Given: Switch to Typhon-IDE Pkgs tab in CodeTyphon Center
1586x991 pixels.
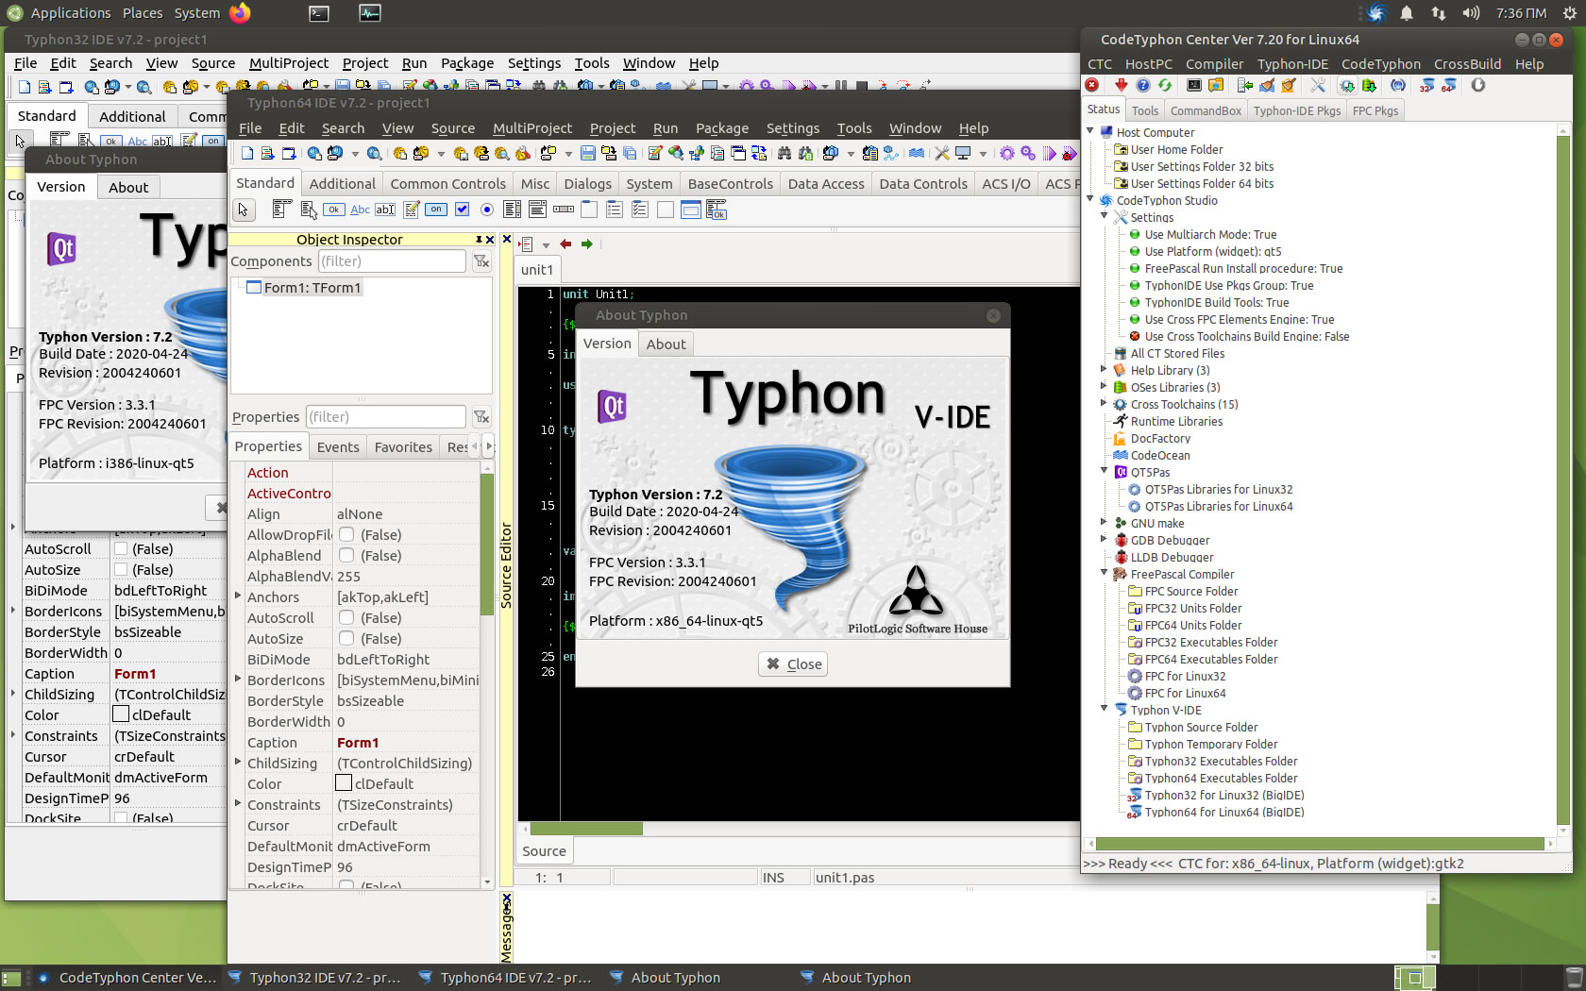Looking at the screenshot, I should click(1297, 110).
